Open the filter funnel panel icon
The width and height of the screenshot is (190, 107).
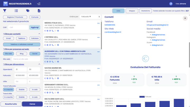pos(5,11)
